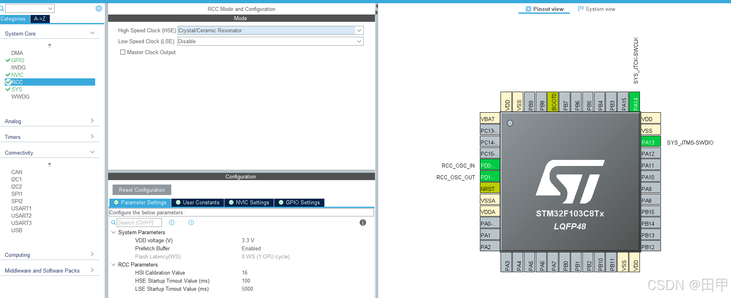
Task: Expand the Computing category
Action: tap(92, 254)
